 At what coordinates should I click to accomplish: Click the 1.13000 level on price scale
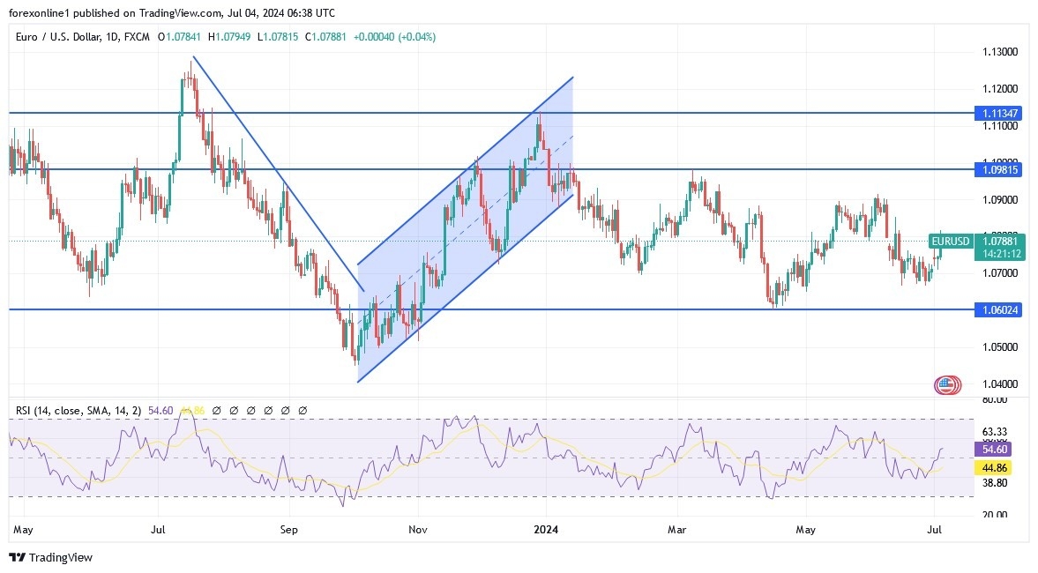999,52
